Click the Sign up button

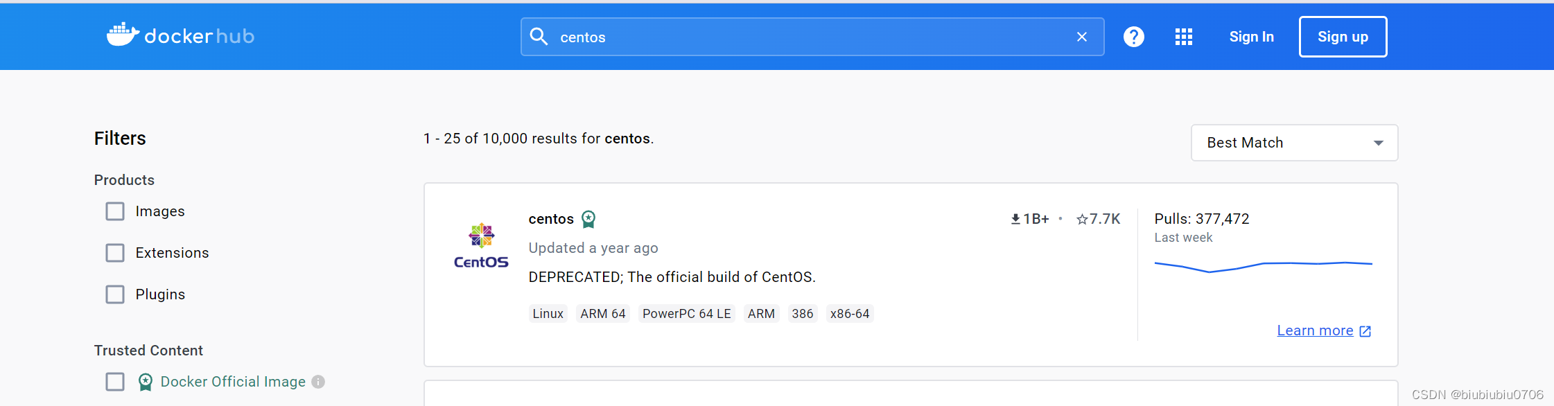(x=1342, y=36)
